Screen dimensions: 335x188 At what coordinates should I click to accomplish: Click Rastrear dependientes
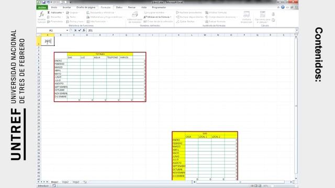tap(189, 17)
